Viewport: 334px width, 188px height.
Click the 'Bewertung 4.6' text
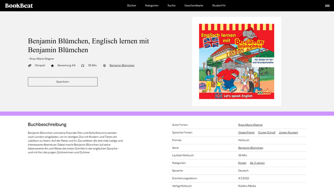(x=66, y=65)
